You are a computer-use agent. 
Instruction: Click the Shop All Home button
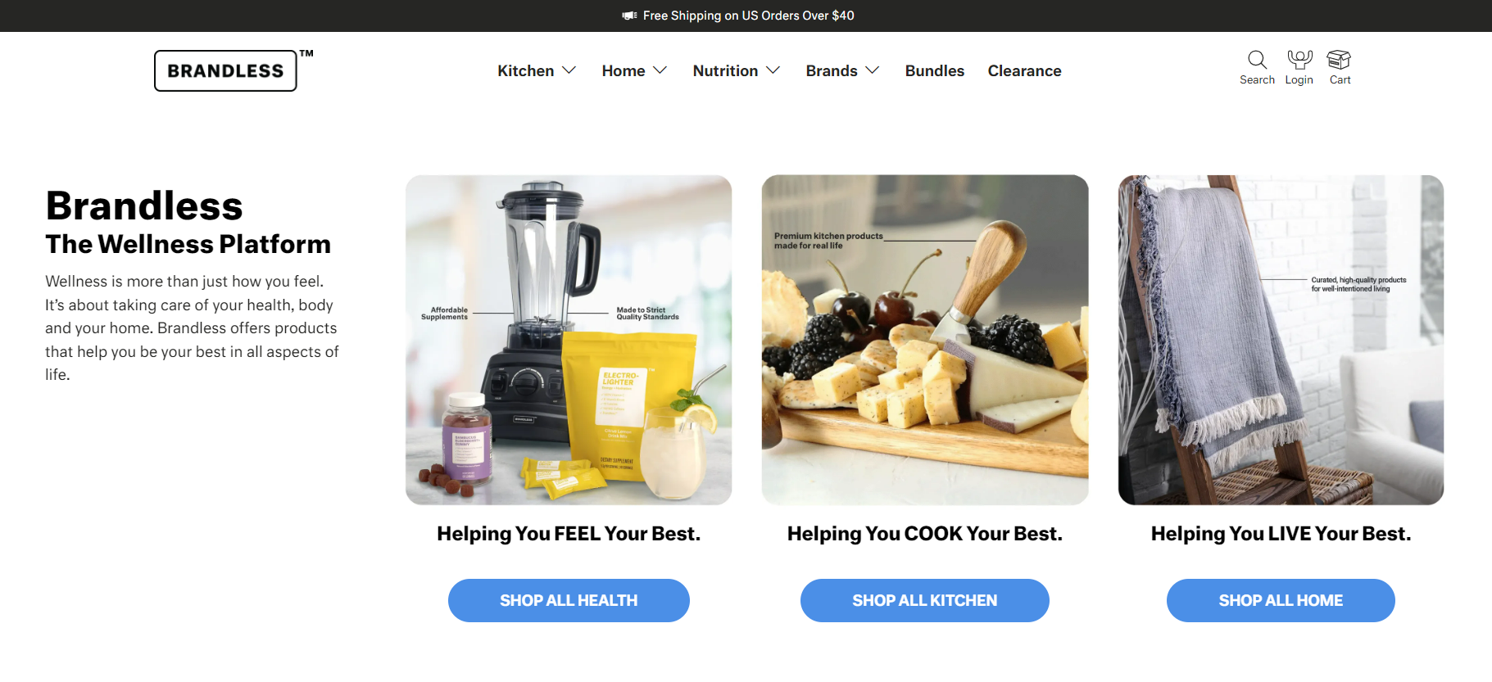pos(1281,600)
